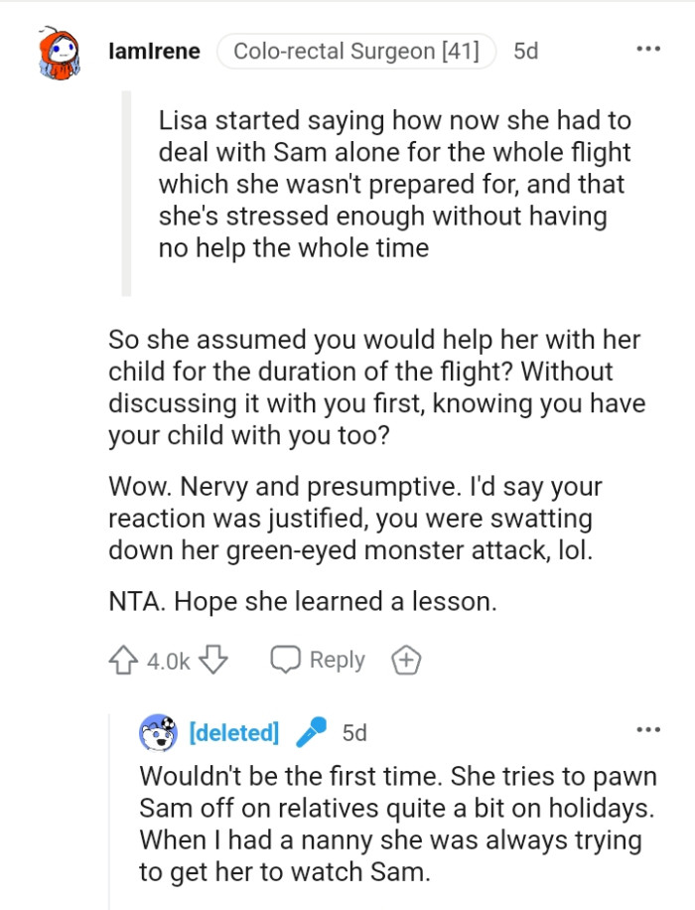Open IamIrene's profile via username
This screenshot has width=695, height=910.
pos(155,51)
